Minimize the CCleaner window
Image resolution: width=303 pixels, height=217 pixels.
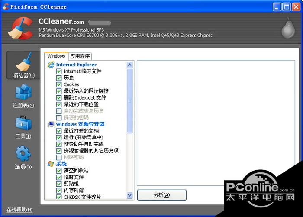click(x=277, y=7)
